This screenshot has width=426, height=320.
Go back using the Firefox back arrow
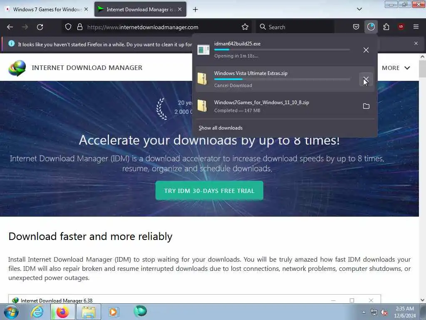click(x=10, y=27)
